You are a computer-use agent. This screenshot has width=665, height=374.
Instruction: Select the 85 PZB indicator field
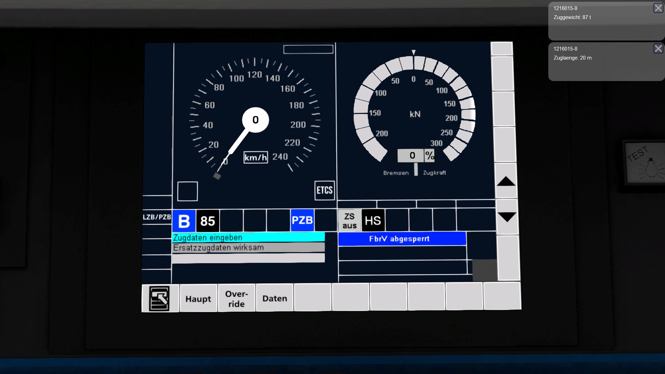pos(207,221)
